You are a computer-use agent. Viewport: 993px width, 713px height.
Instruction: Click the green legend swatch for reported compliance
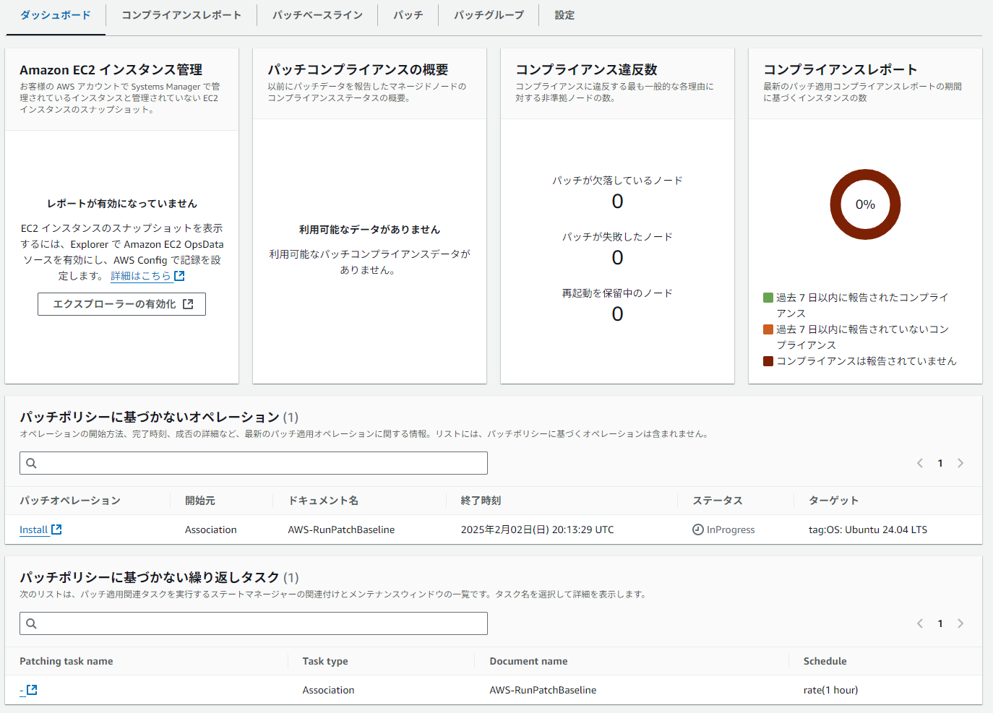coord(768,298)
